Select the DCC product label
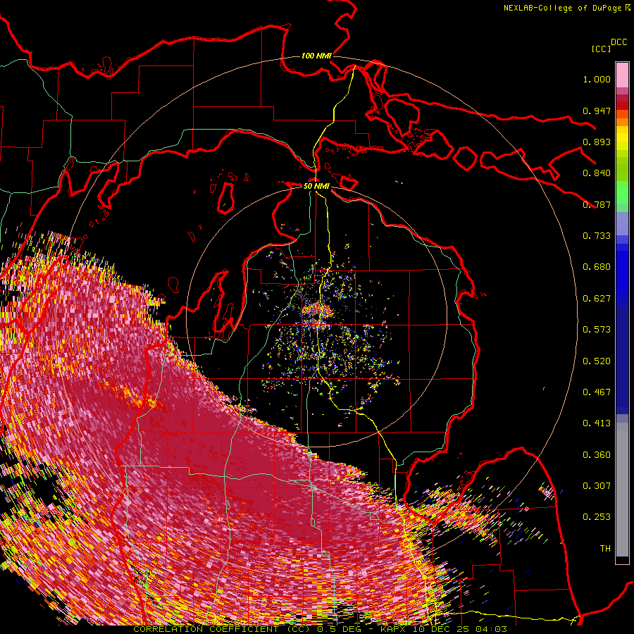Image resolution: width=634 pixels, height=634 pixels. [619, 42]
